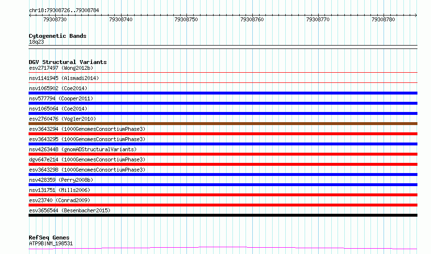Screen dimensions: 431x254
Task: Click the ruler's right arrow end
Action: tap(416, 15)
